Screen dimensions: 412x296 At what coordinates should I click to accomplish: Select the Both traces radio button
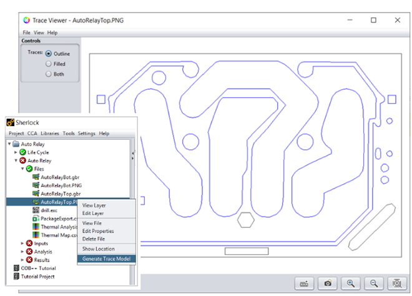tap(48, 74)
